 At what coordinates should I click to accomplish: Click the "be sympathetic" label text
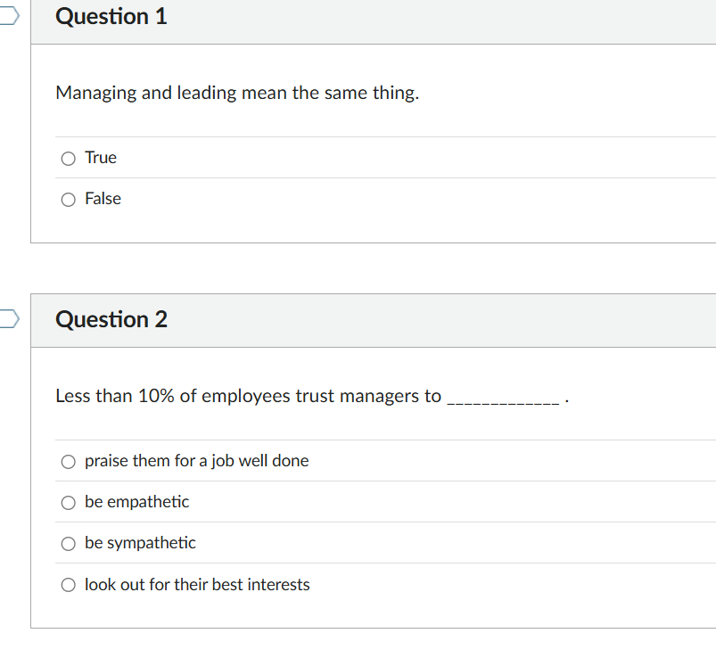tap(140, 543)
